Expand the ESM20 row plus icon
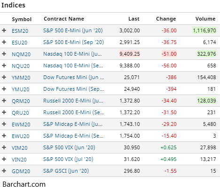 click(4, 30)
